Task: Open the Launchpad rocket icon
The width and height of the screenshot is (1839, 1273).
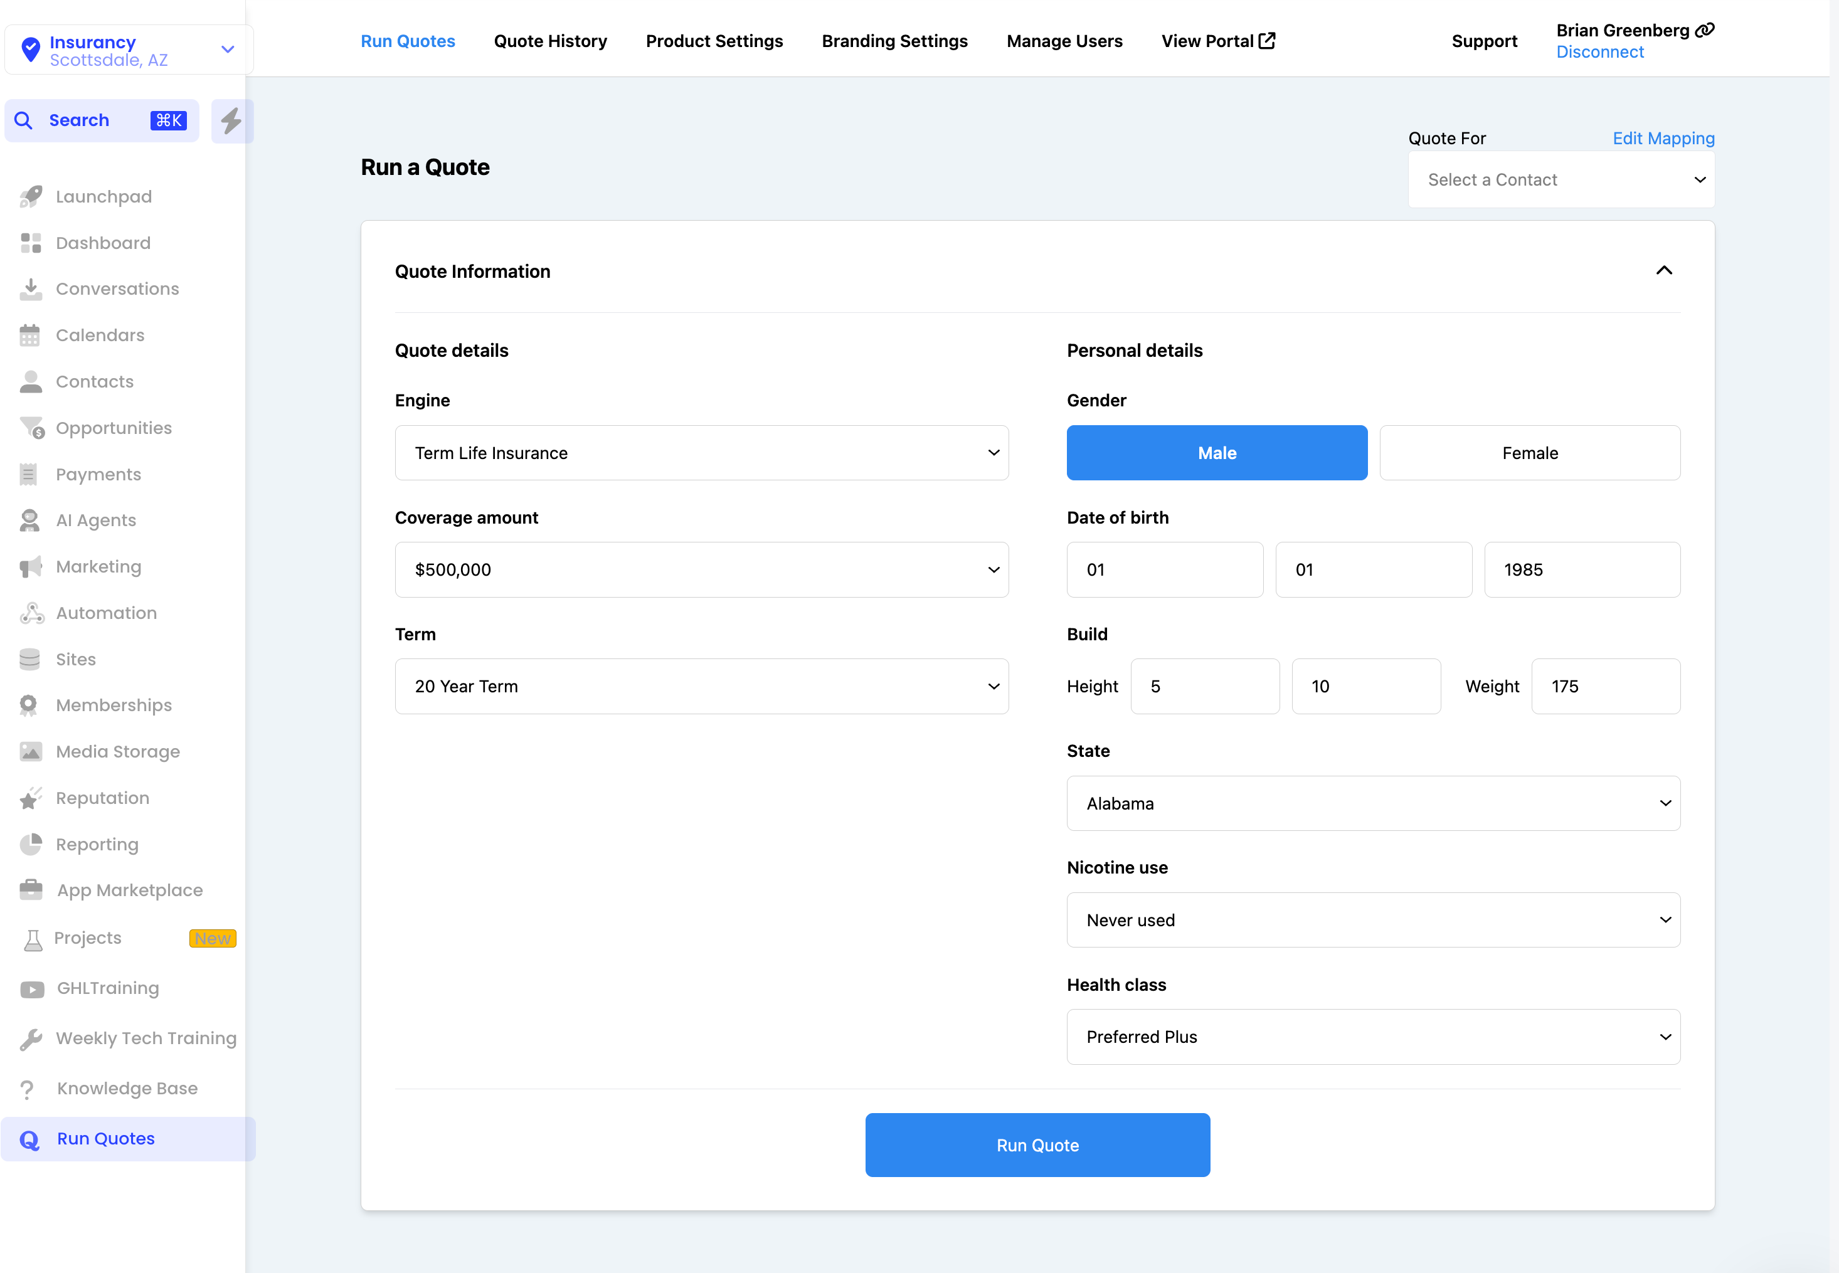Action: coord(30,196)
